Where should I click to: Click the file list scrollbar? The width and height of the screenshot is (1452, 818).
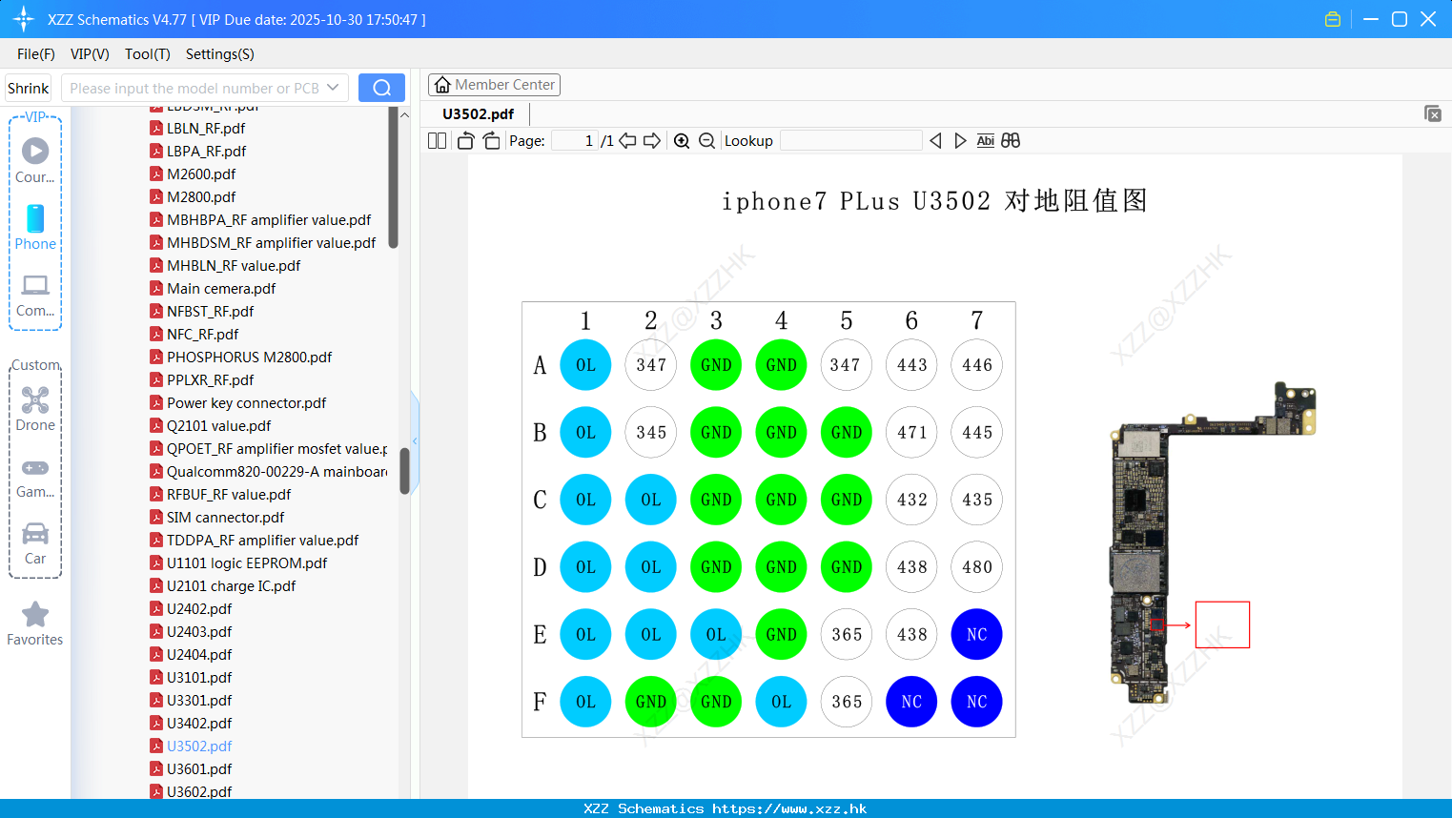click(404, 469)
